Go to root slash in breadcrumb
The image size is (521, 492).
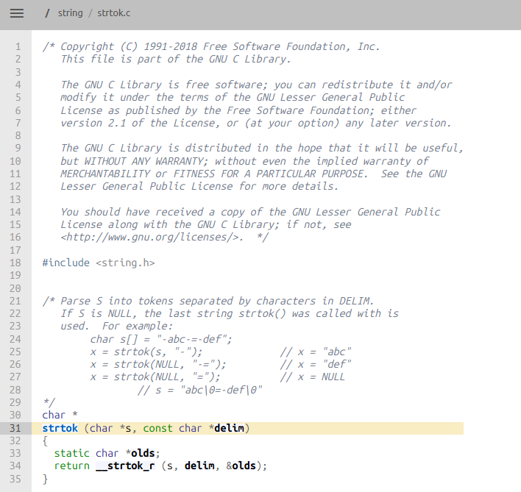click(47, 13)
